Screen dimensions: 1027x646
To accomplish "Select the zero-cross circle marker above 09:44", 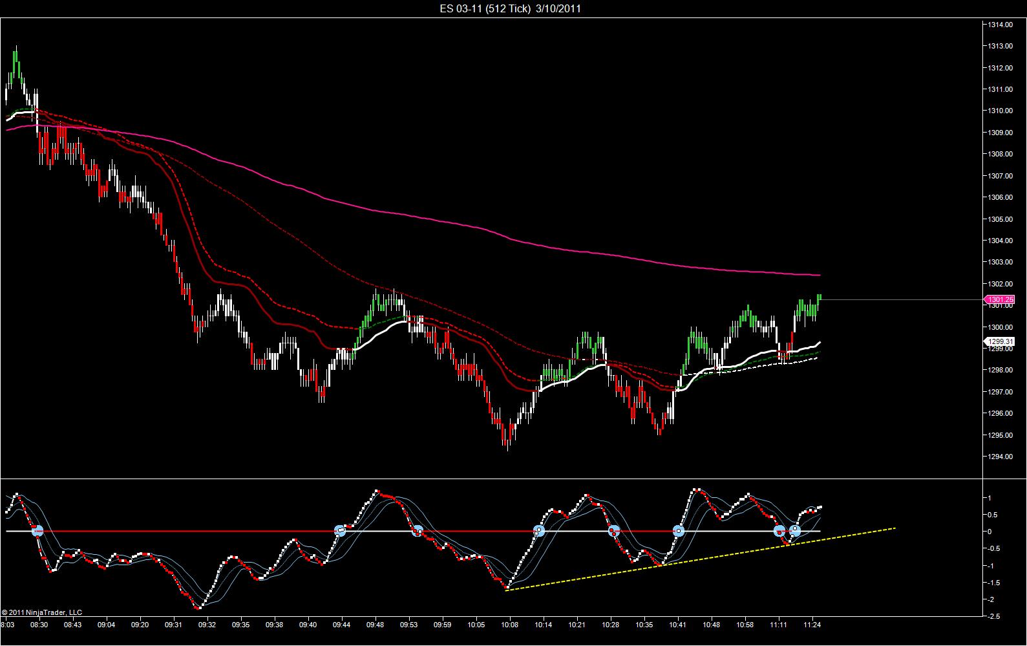I will point(340,531).
